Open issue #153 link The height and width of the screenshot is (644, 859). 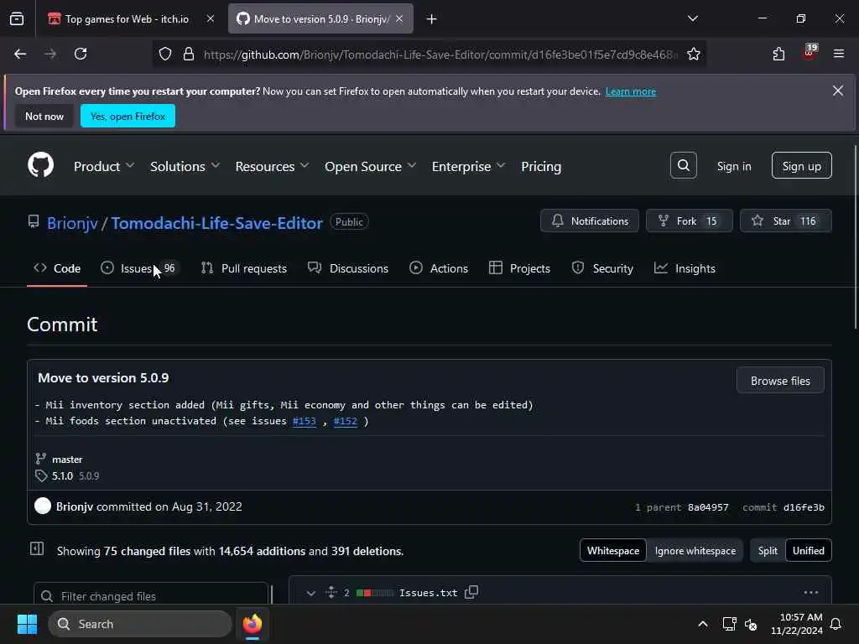click(x=304, y=421)
